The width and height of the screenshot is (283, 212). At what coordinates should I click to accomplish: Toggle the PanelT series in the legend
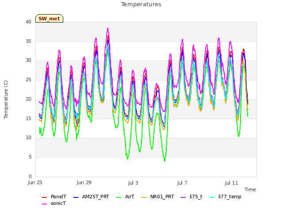pos(54,197)
